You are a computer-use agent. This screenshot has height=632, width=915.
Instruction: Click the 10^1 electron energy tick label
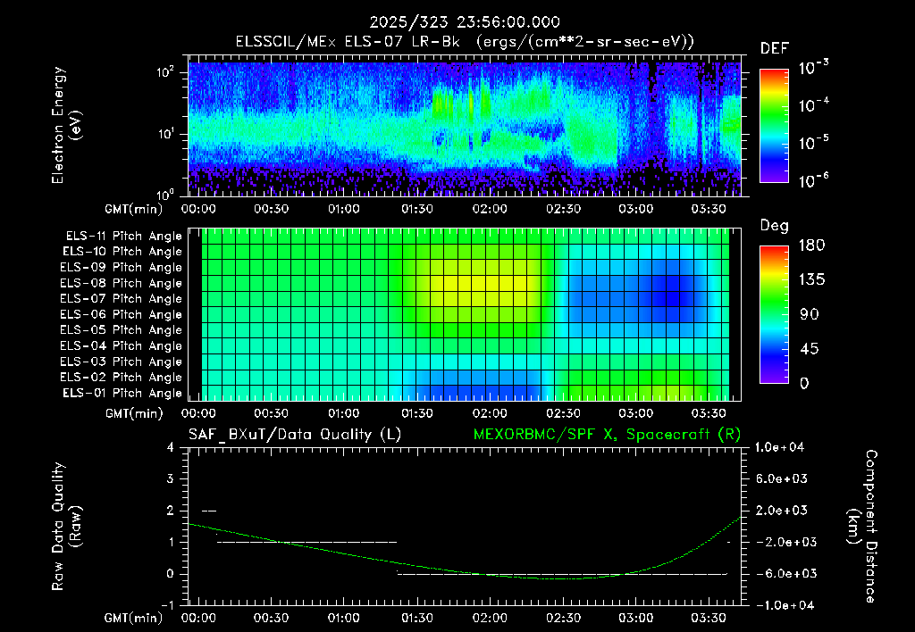[165, 134]
